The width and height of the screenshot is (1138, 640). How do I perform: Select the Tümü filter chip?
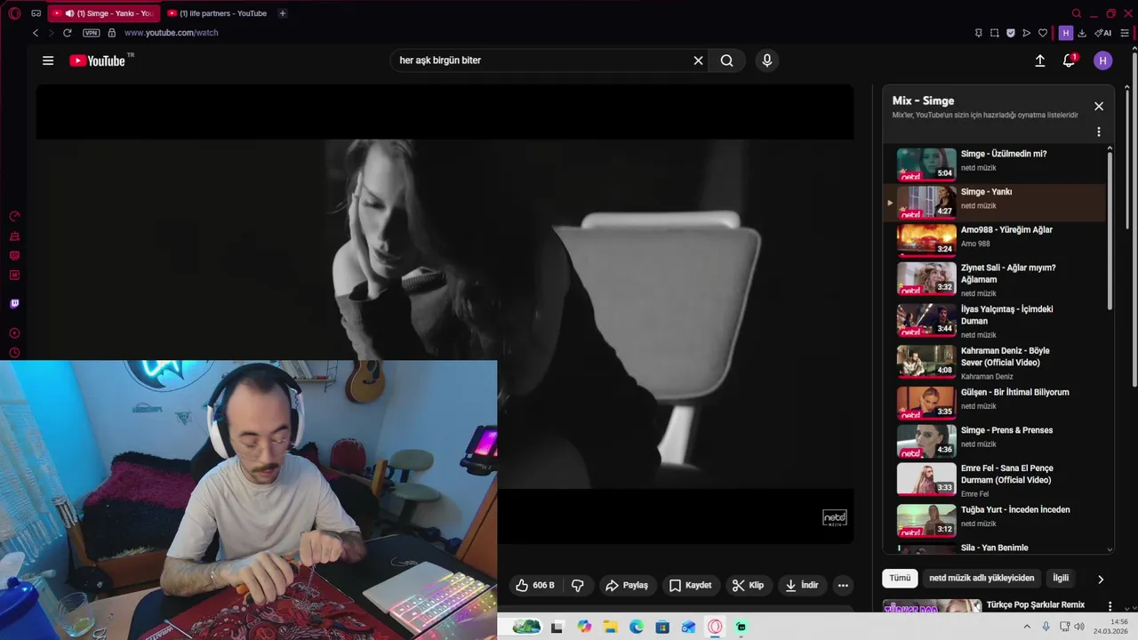click(900, 578)
